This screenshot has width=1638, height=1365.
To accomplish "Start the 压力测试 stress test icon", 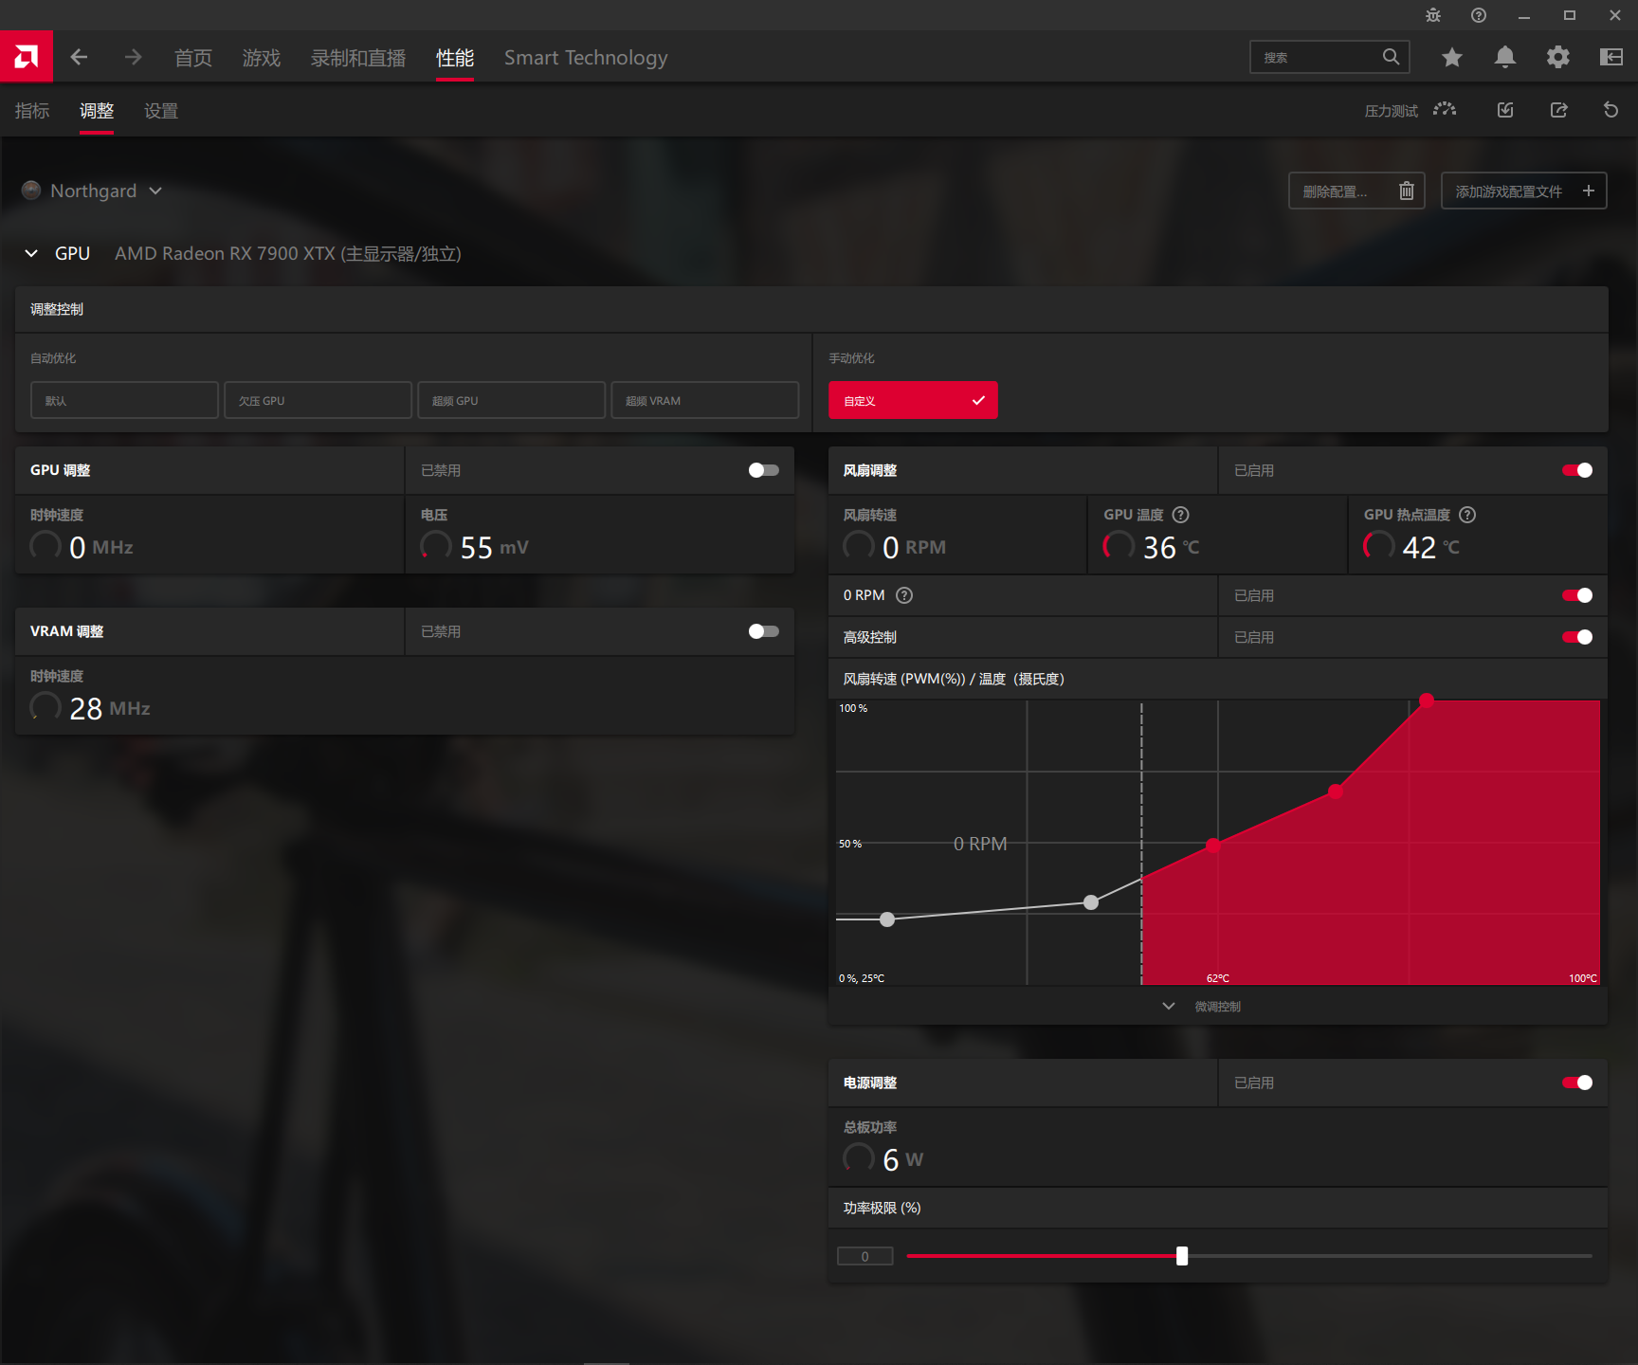I will 1444,110.
